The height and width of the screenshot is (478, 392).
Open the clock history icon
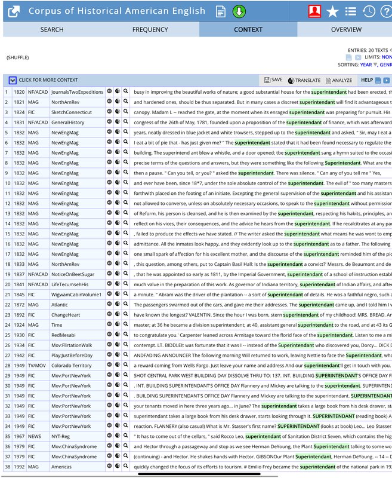(369, 11)
